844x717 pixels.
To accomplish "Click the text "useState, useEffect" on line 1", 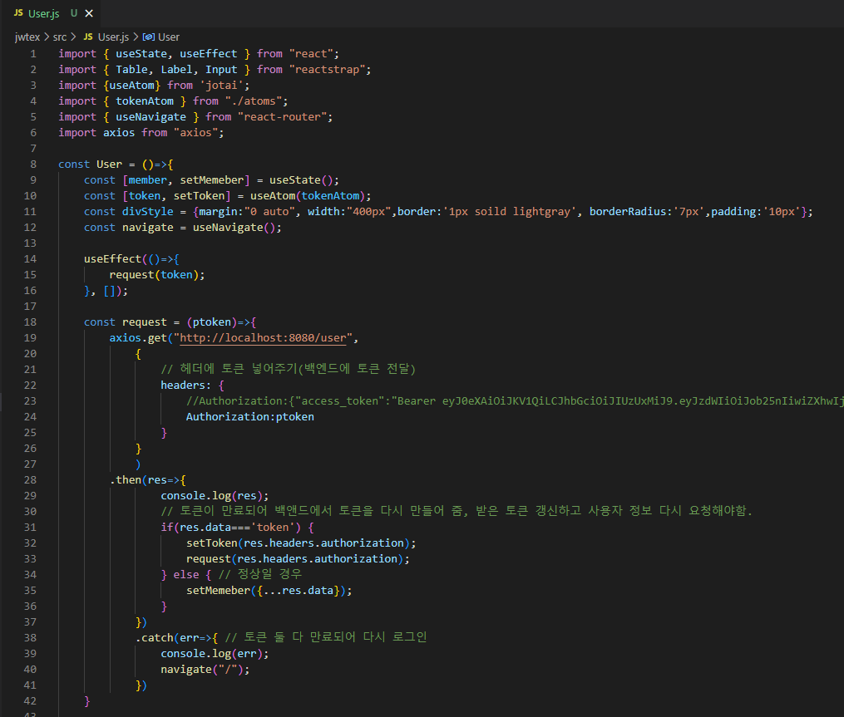I will 176,54.
